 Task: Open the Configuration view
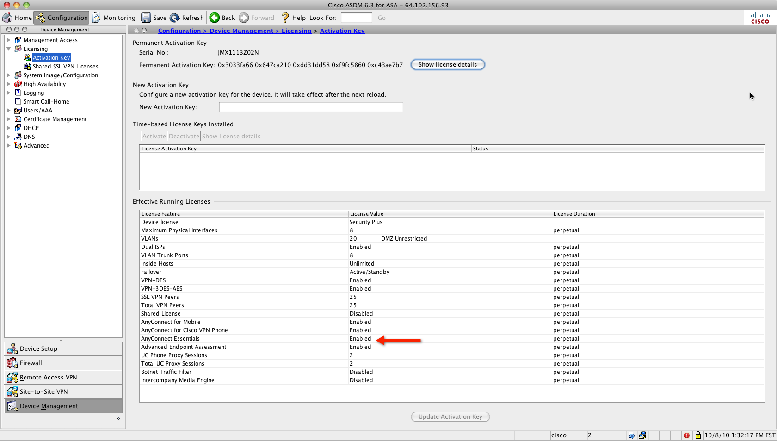pos(62,18)
